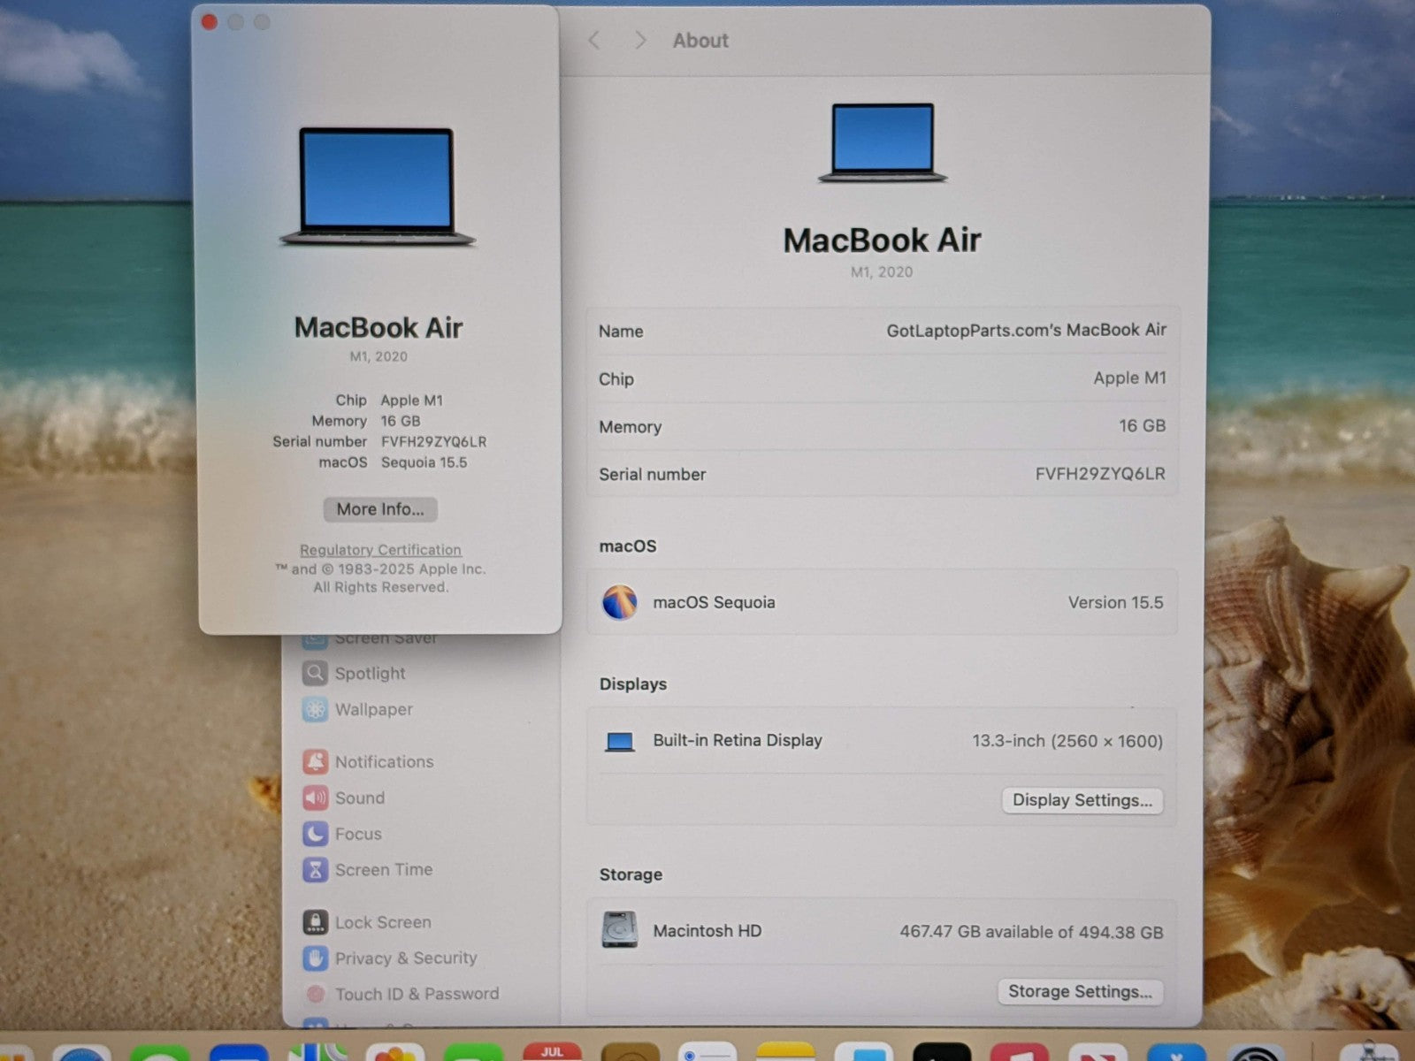Select Screen Time in sidebar
The image size is (1415, 1061).
point(382,870)
